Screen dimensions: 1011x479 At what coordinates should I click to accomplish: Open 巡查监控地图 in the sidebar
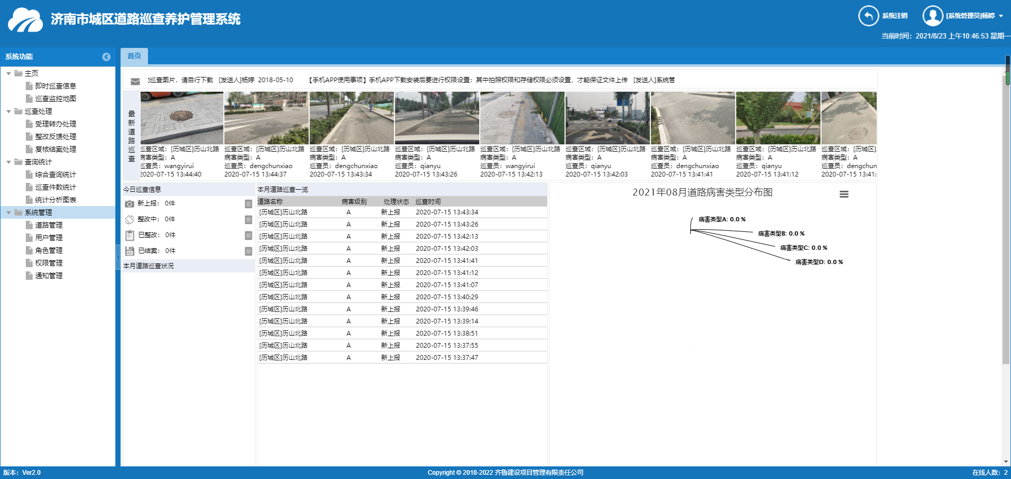[55, 99]
